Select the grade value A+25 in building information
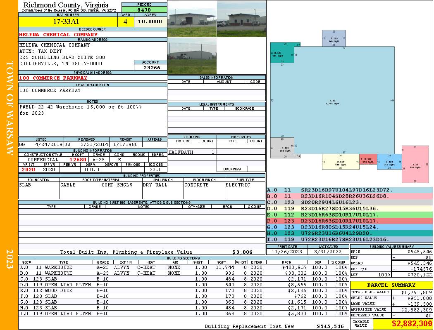 (x=98, y=159)
